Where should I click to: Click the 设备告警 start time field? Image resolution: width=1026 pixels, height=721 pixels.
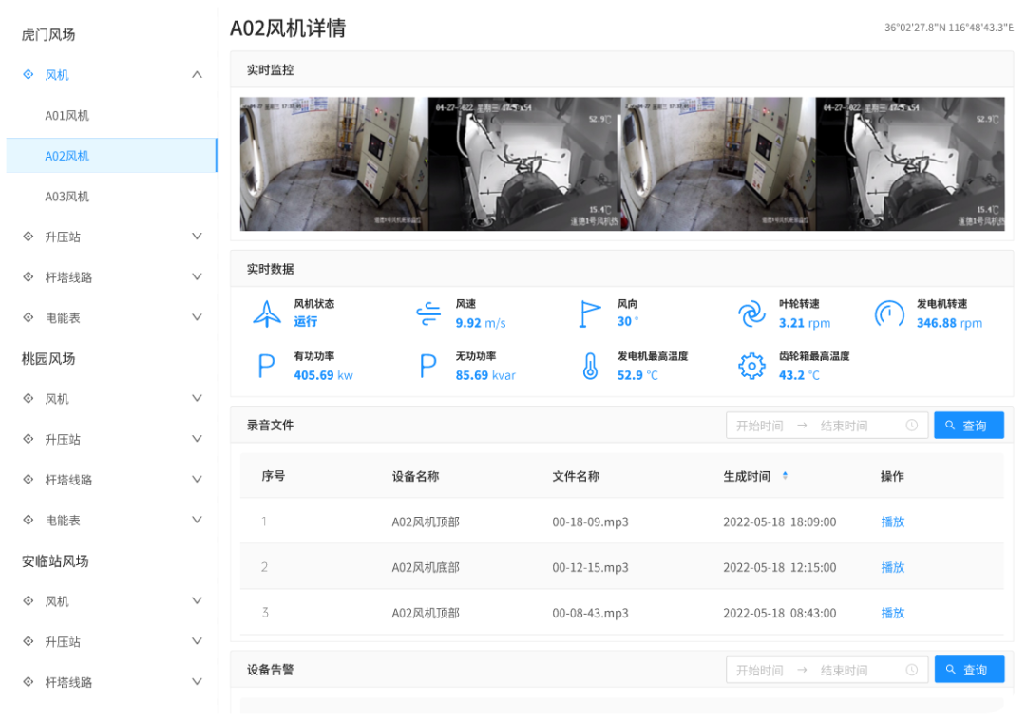[x=760, y=670]
